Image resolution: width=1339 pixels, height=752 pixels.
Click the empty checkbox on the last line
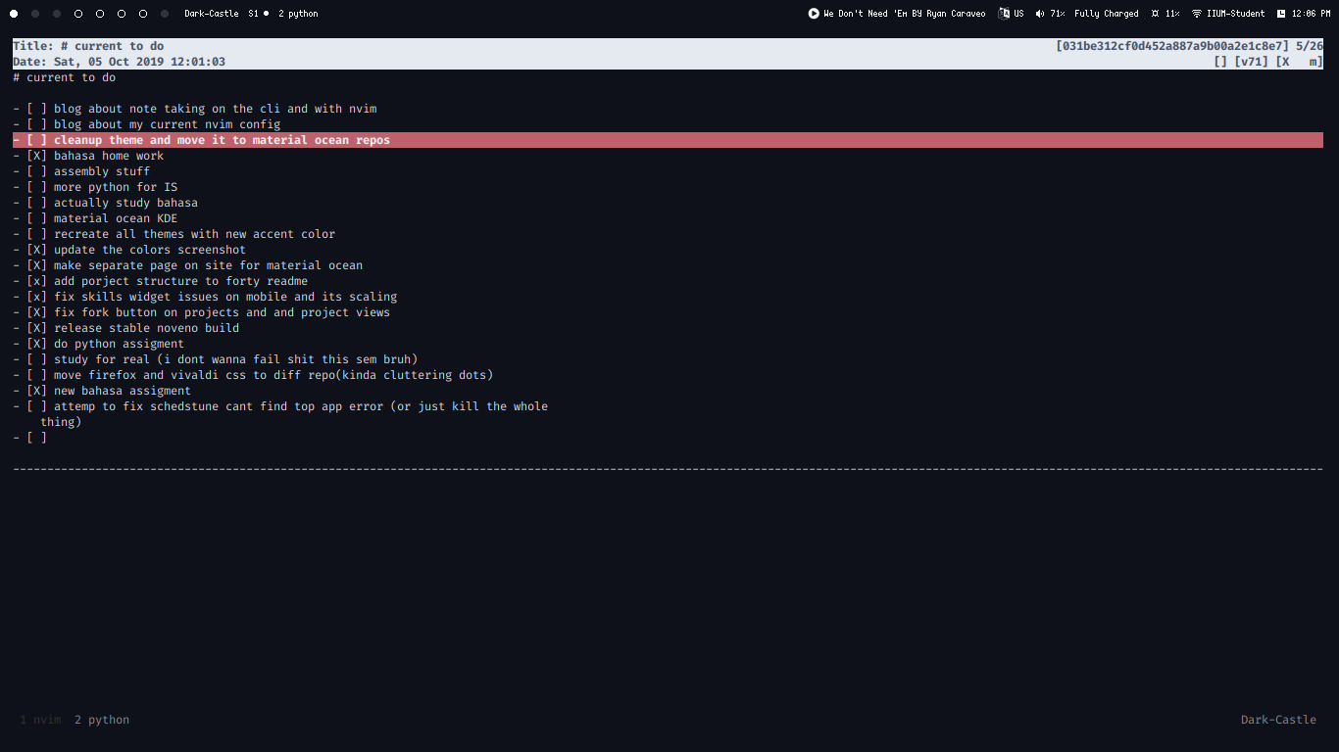[36, 438]
